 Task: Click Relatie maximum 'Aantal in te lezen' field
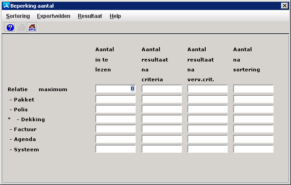click(x=115, y=89)
